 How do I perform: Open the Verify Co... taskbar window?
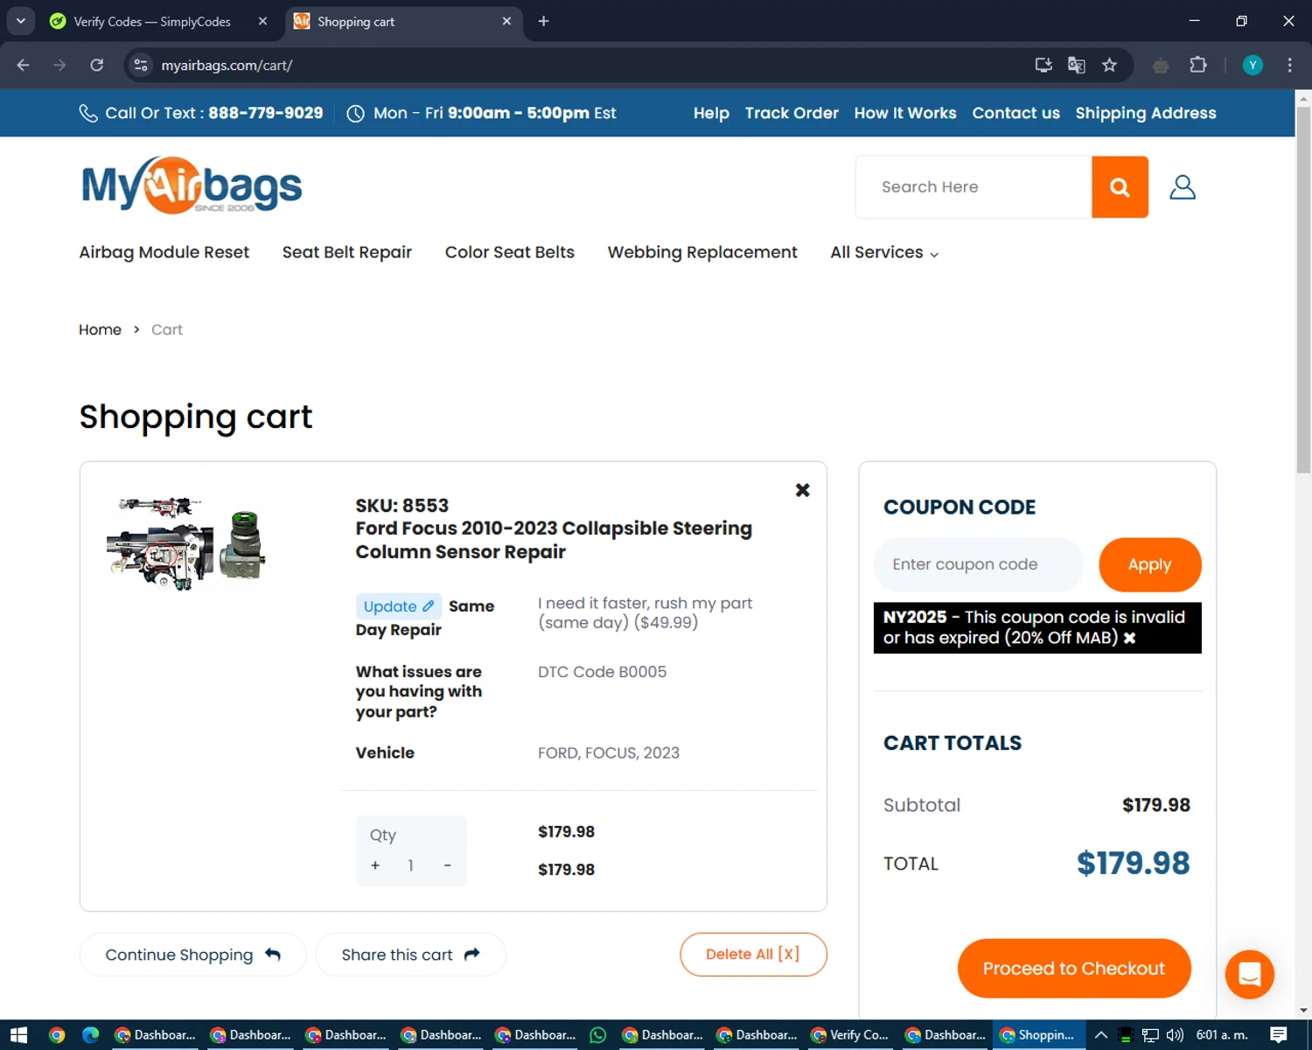(x=850, y=1035)
